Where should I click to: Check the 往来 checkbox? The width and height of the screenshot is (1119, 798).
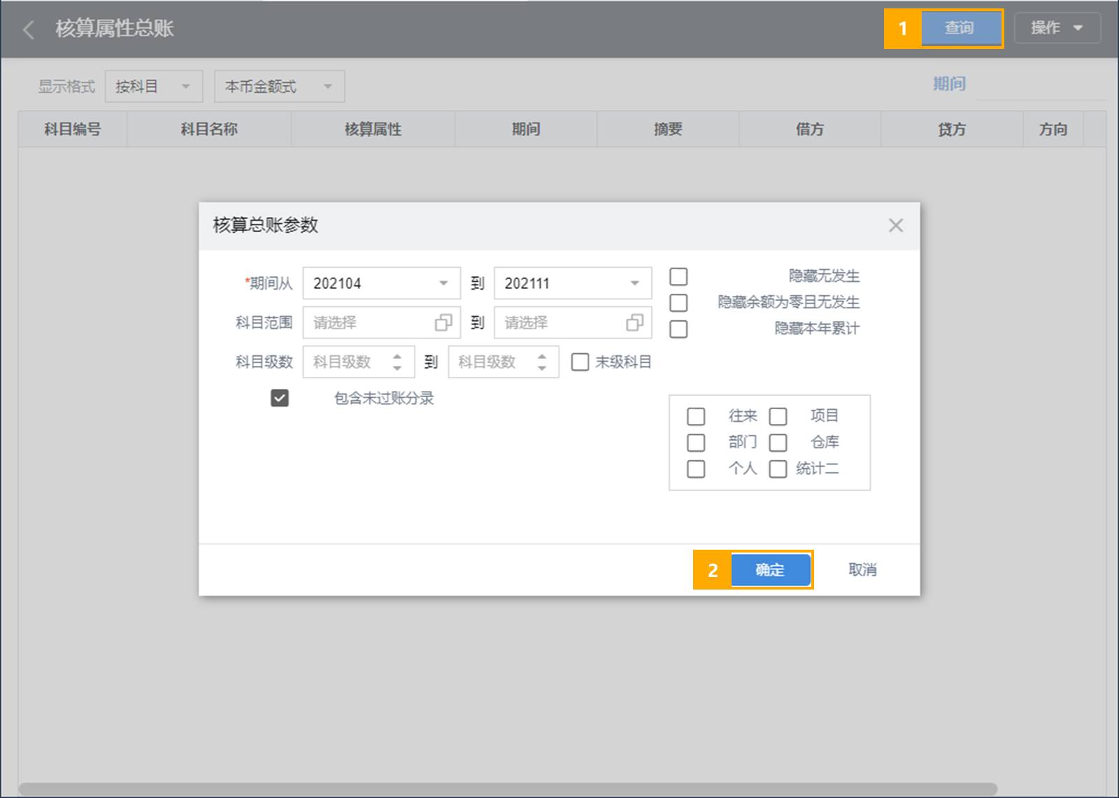tap(696, 417)
